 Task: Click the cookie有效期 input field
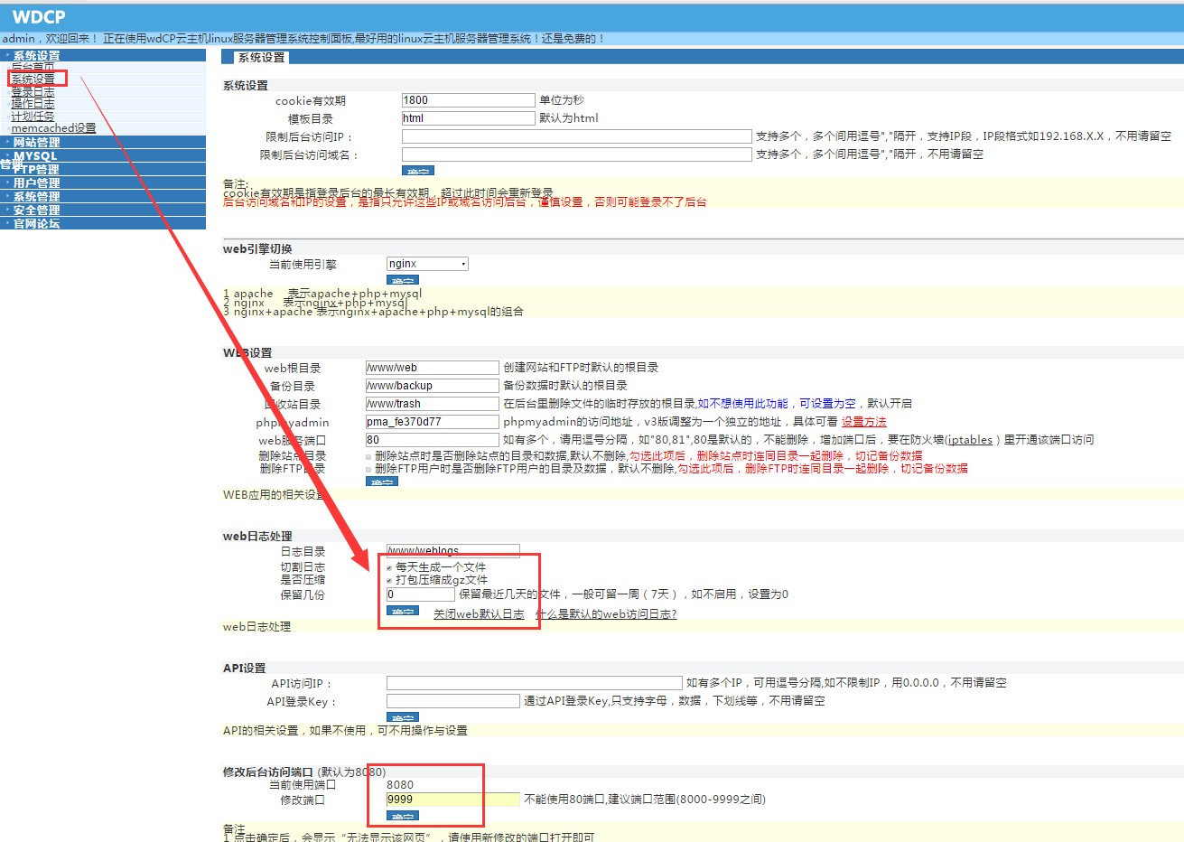click(468, 100)
